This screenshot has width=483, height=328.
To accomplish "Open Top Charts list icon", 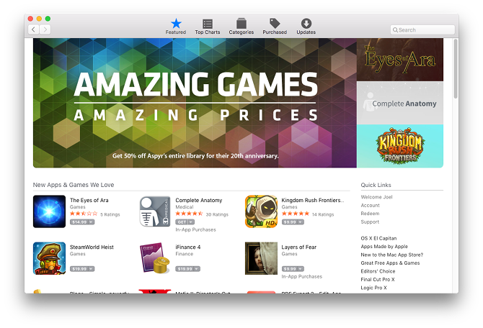I will (208, 24).
